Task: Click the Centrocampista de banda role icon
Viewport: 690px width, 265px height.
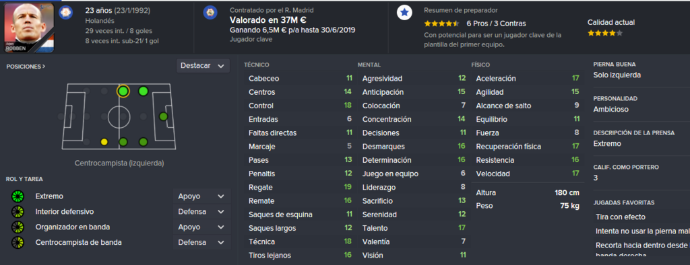Action: click(x=18, y=242)
